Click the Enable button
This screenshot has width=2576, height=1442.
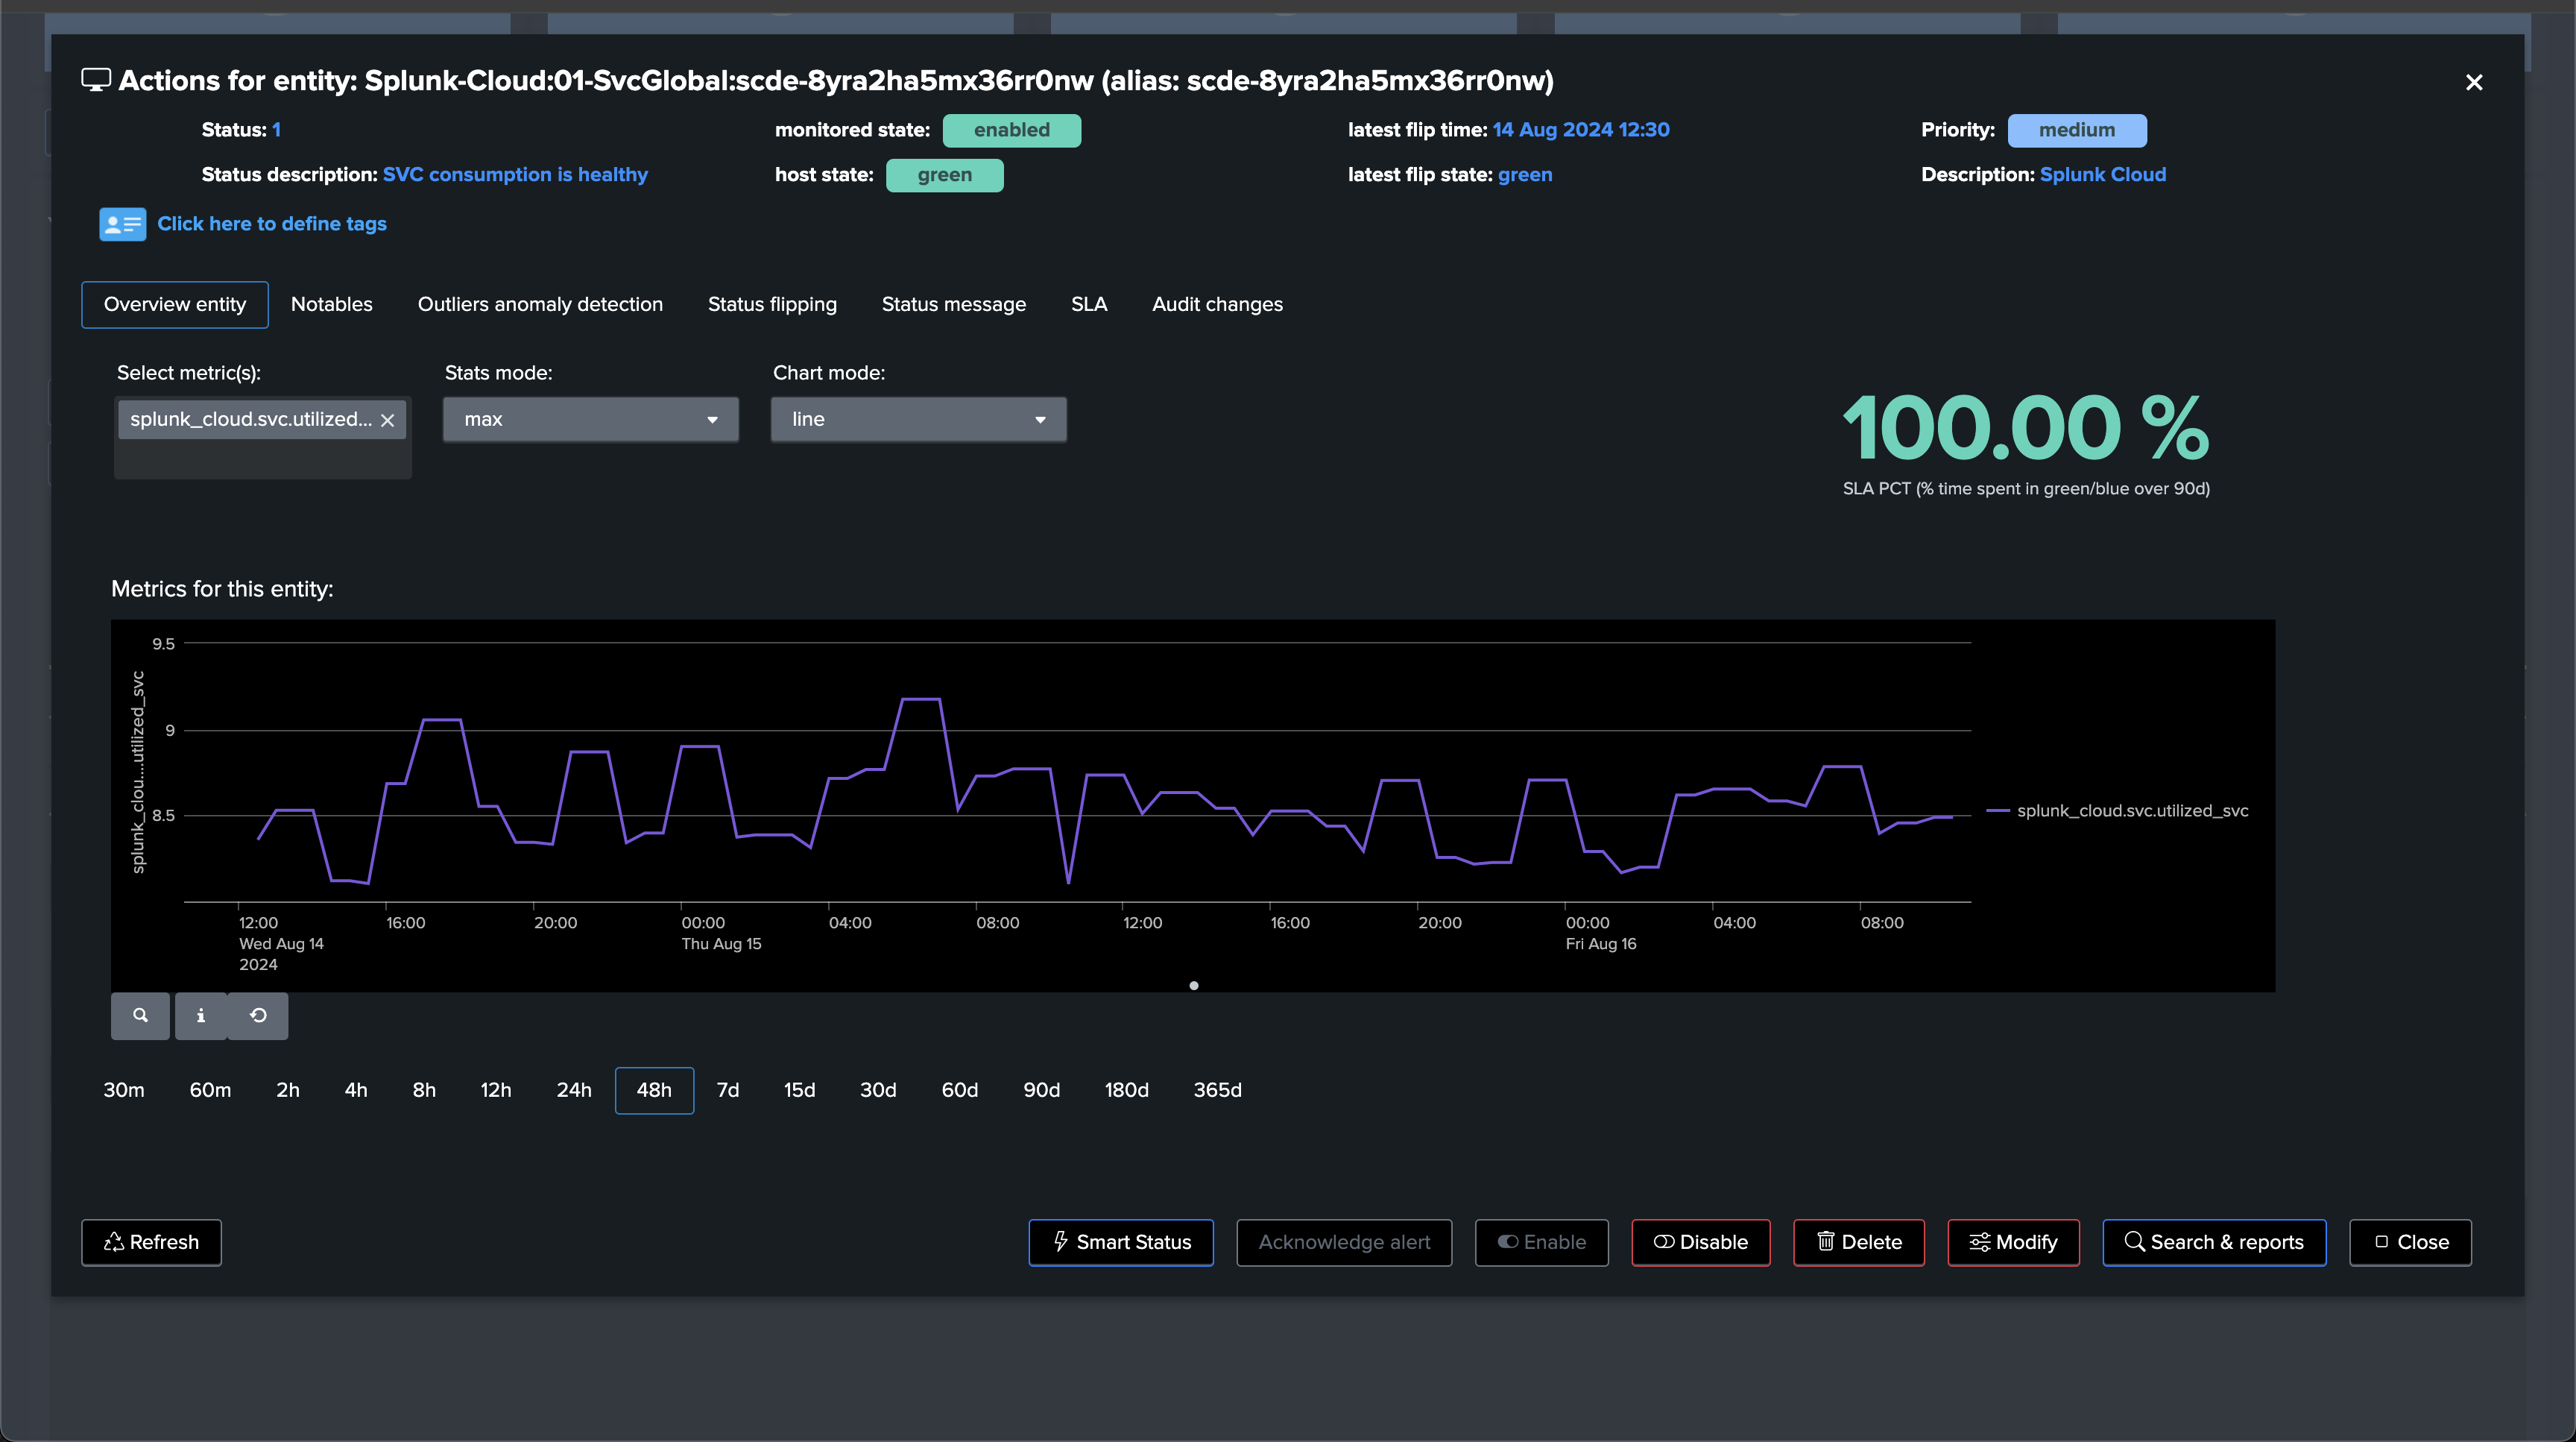coord(1541,1242)
